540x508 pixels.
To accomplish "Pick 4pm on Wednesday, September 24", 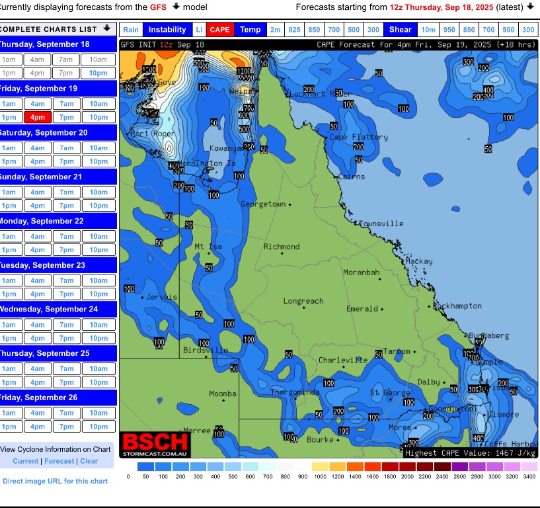I will [x=38, y=338].
